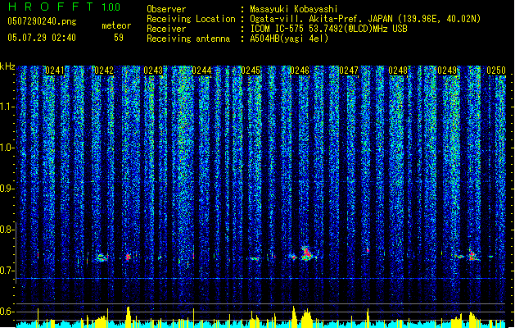The image size is (515, 328).
Task: Click the 0241 time marker
Action: click(x=55, y=71)
